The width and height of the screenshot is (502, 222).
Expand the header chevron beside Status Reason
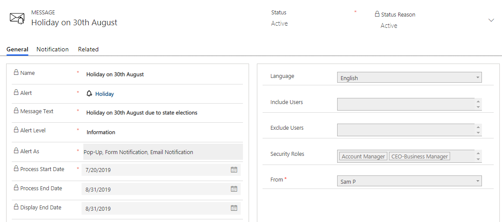pos(491,20)
